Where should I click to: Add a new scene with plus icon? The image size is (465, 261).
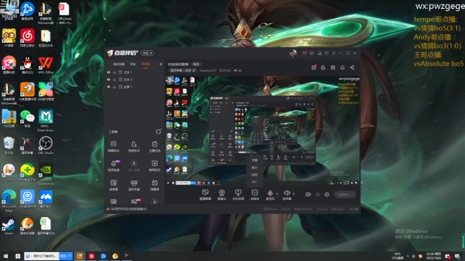coord(160,64)
